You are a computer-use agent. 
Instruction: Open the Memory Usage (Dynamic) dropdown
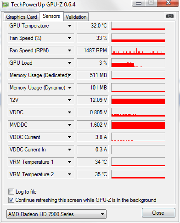69,88
